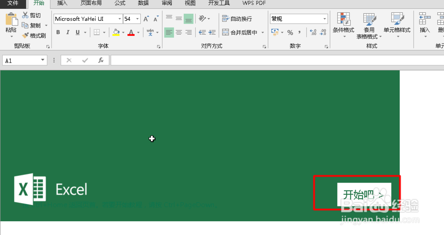The height and width of the screenshot is (235, 444).
Task: Open the number format 常规 dropdown
Action: (325, 19)
